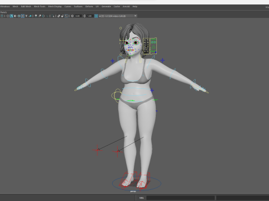
Task: Toggle X-ray display icon
Action: (59, 16)
